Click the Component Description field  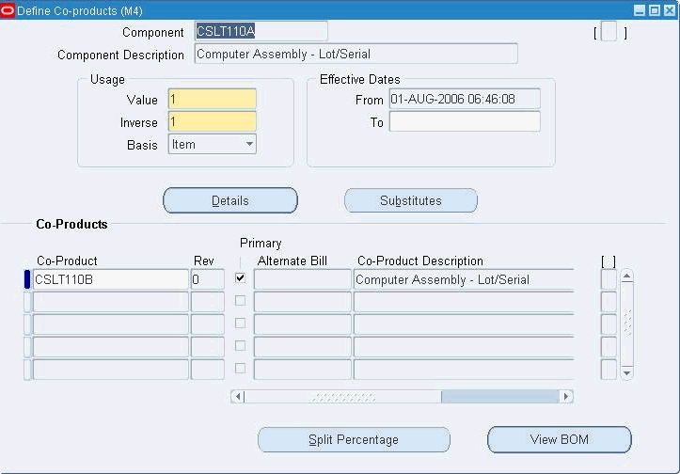pyautogui.click(x=356, y=54)
